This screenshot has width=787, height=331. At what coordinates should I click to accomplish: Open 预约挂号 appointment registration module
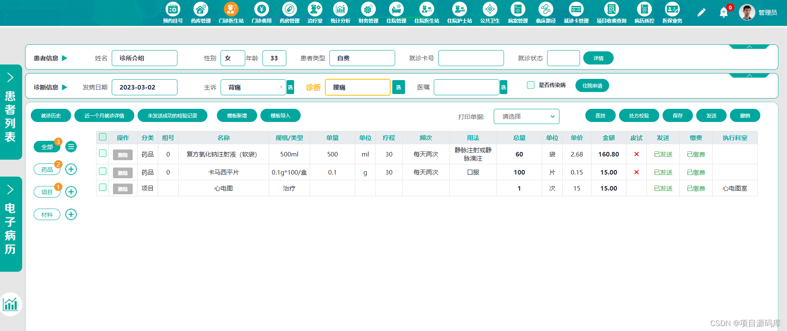point(173,13)
